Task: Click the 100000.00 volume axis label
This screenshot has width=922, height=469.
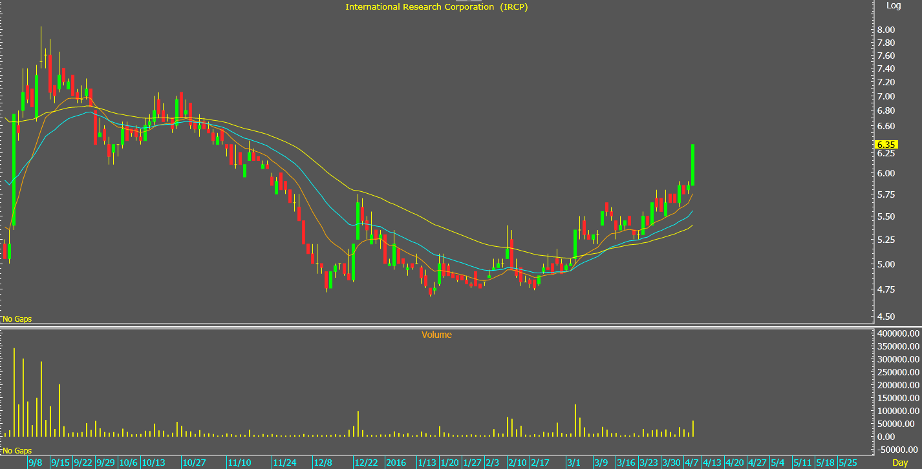Action: 897,411
